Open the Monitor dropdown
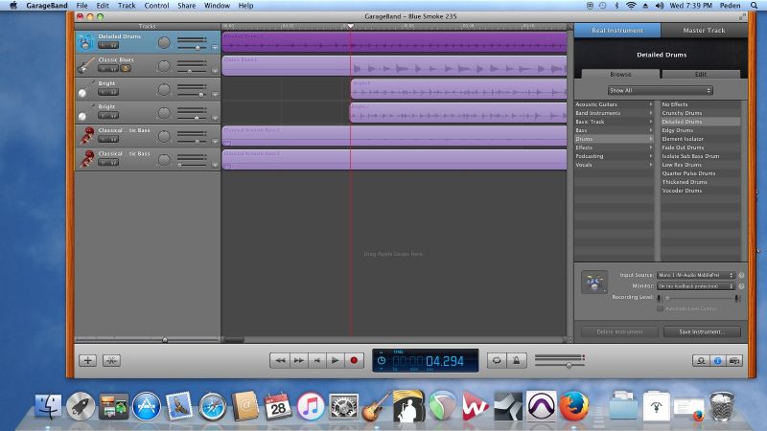The width and height of the screenshot is (767, 431). 695,286
